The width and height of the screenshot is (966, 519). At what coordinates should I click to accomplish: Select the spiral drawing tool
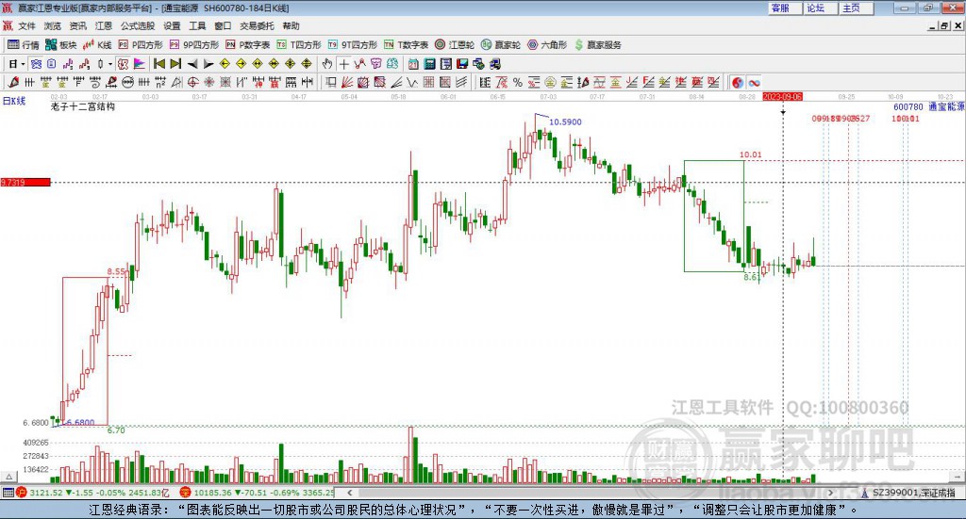pos(95,82)
